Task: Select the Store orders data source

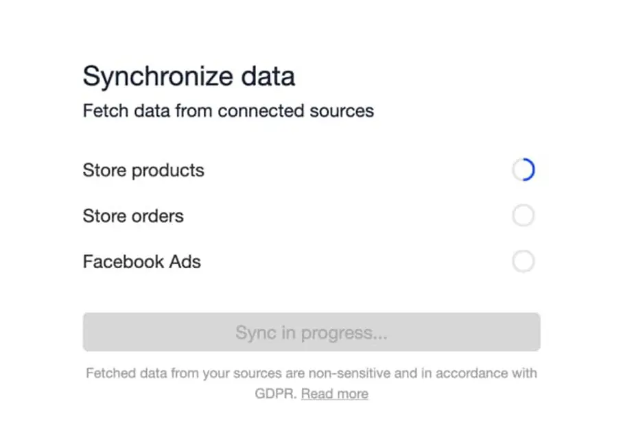Action: tap(133, 215)
